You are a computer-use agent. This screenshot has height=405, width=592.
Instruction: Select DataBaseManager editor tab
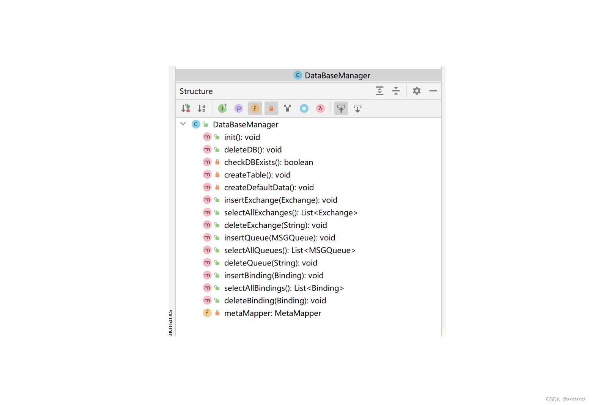tap(332, 75)
